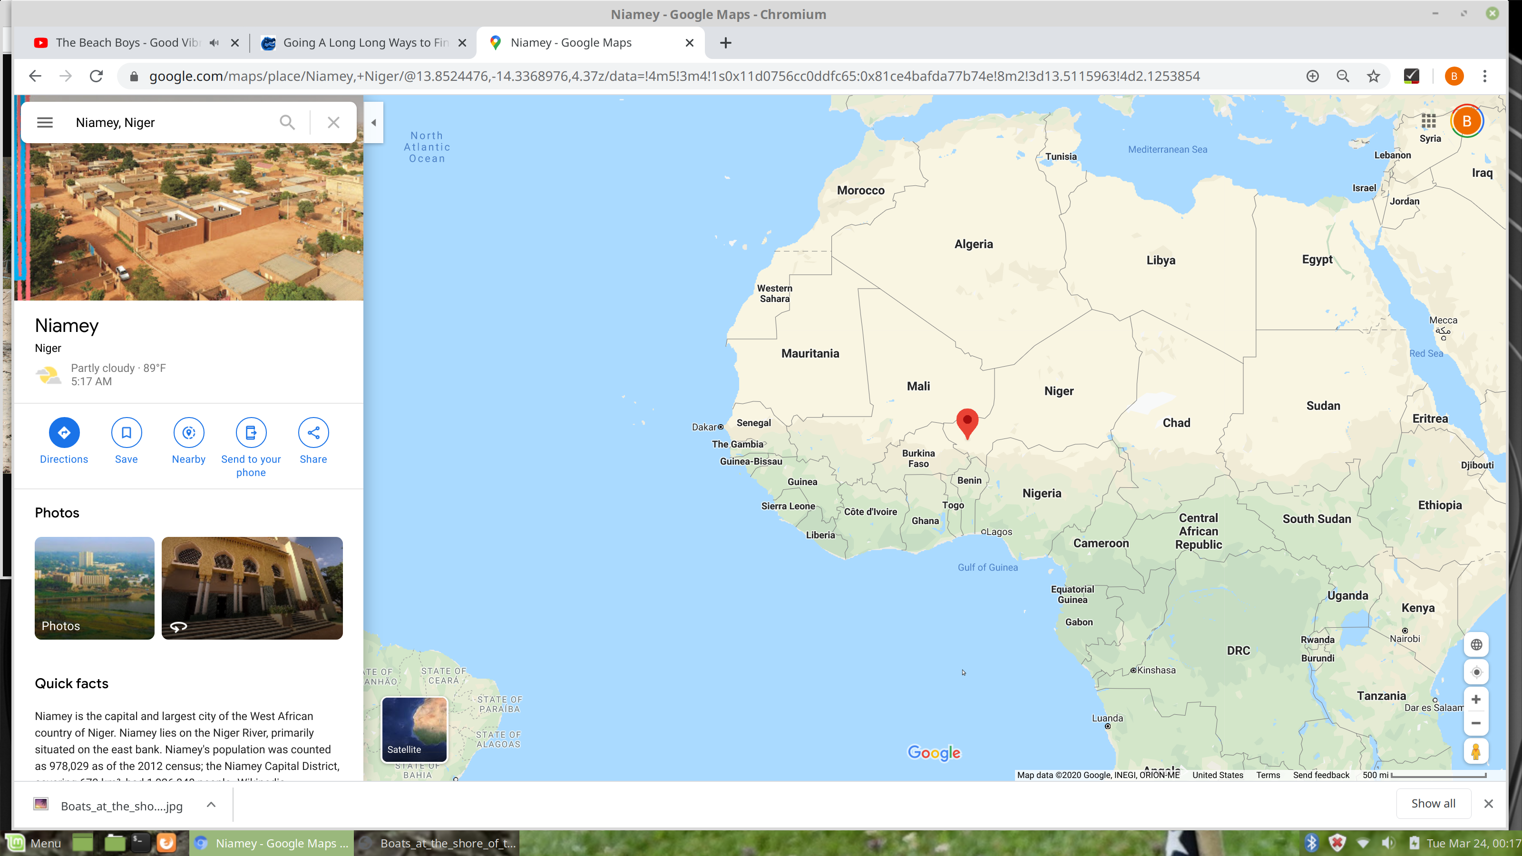Open the Terms link on map
This screenshot has height=856, width=1522.
[1268, 775]
